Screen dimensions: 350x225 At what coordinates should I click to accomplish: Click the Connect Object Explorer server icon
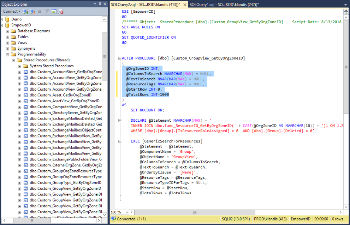click(x=26, y=12)
